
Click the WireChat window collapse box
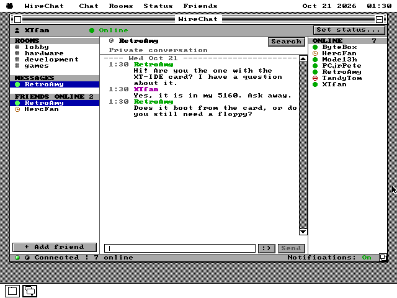coord(379,19)
